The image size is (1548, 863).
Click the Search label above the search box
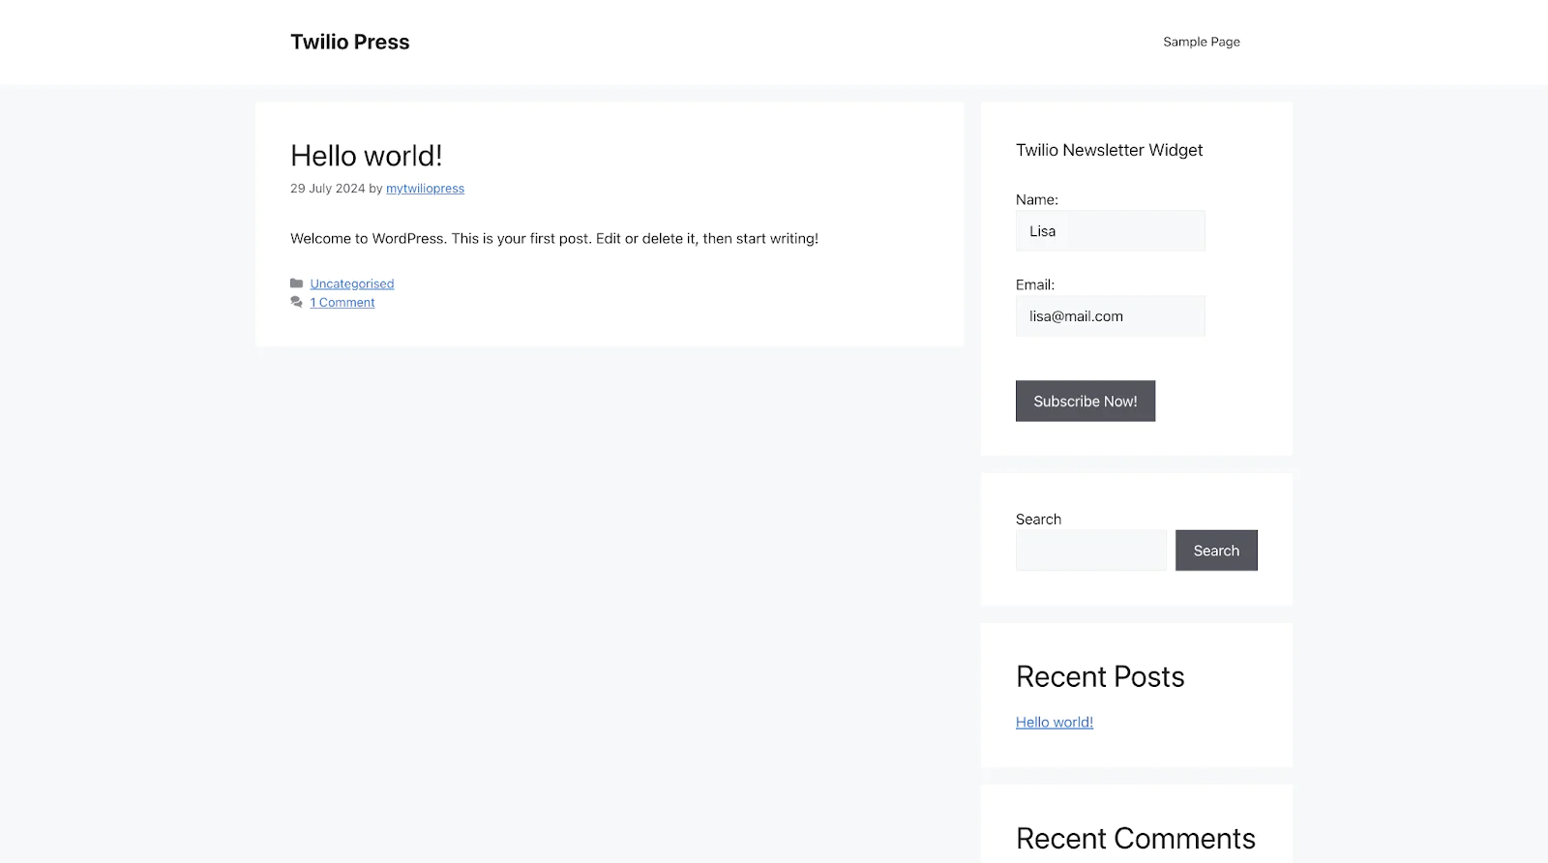(1038, 520)
